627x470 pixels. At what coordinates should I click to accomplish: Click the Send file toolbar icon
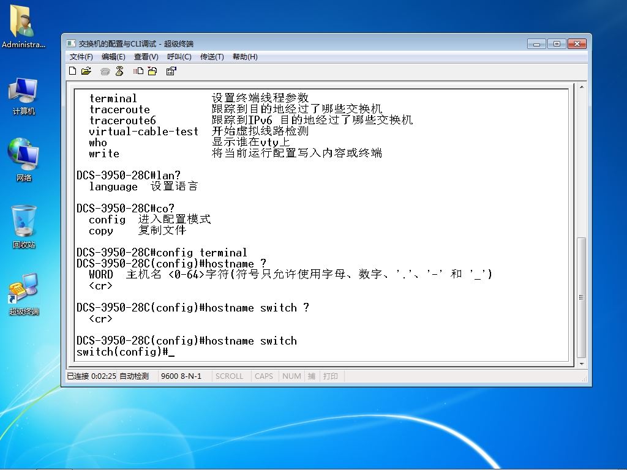point(138,71)
